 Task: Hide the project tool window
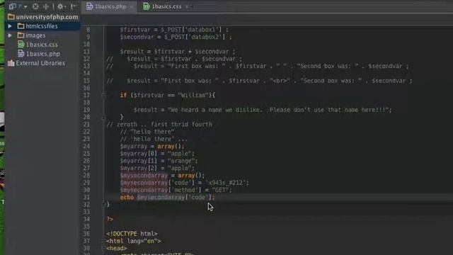[x=74, y=6]
